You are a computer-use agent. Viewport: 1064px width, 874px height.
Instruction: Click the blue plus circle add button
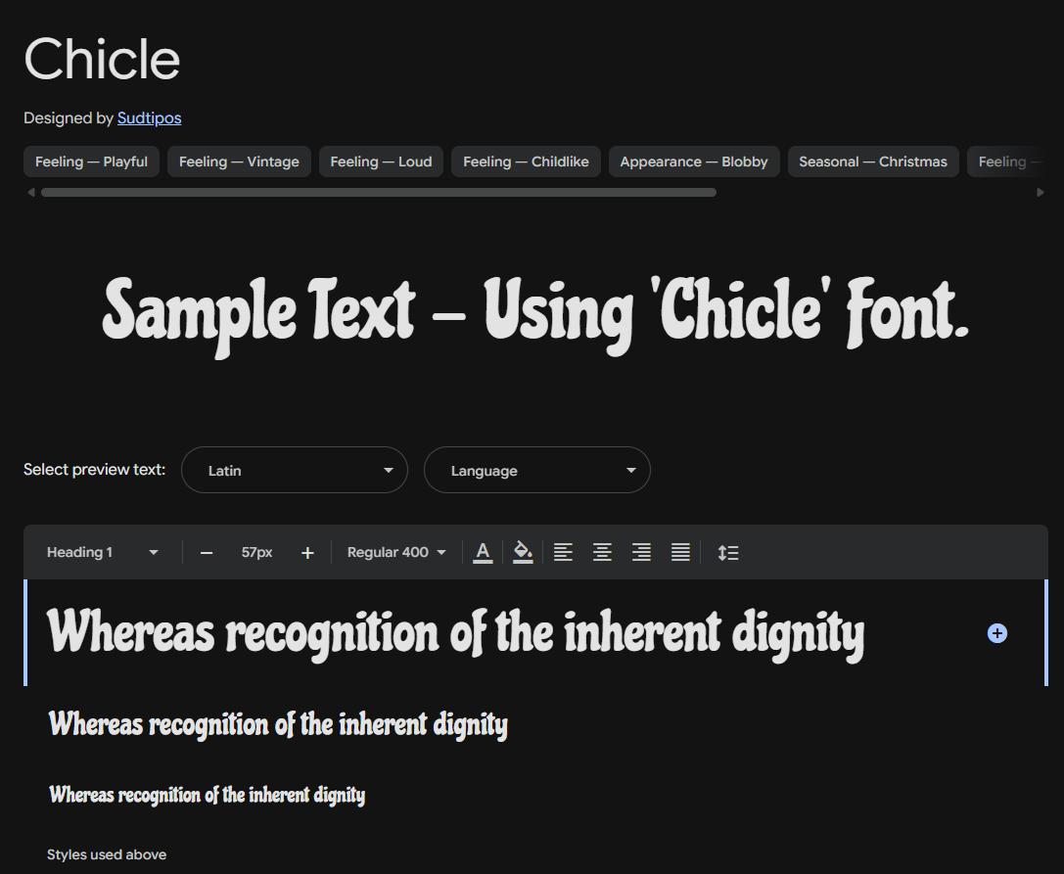[x=996, y=633]
